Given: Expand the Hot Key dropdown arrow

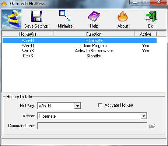Looking at the screenshot, I should (77, 106).
